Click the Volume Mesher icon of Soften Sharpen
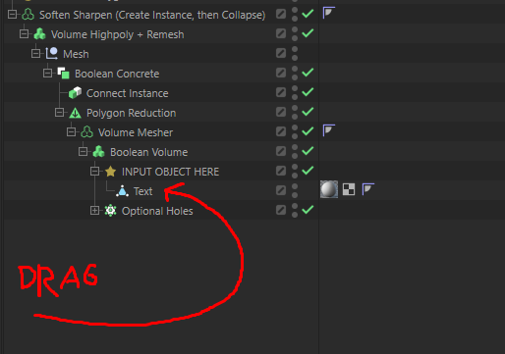505x354 pixels. coord(28,15)
